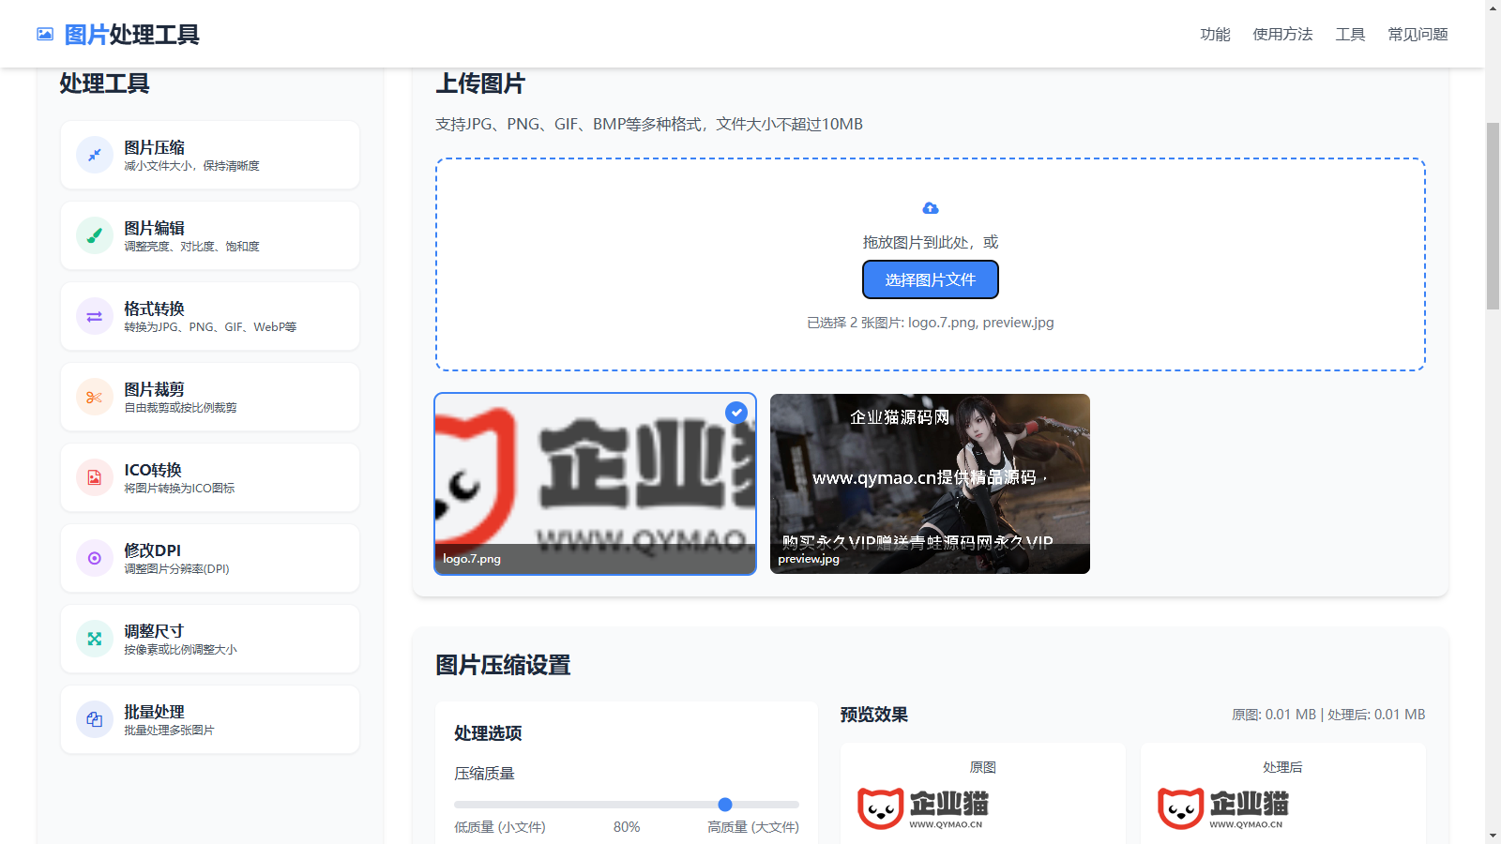Click the scrollbar up arrow

[1493, 8]
